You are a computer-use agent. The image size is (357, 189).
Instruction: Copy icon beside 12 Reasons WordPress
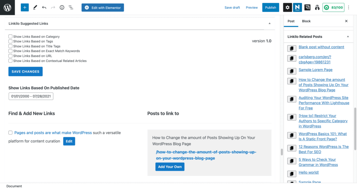[x=292, y=148]
